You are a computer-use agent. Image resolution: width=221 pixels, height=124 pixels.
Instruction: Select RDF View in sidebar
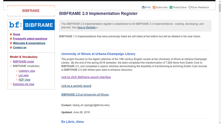pos(24,80)
